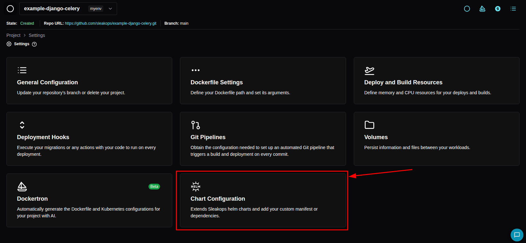Open the dollar billing icon in header
526x243 pixels.
pyautogui.click(x=498, y=9)
